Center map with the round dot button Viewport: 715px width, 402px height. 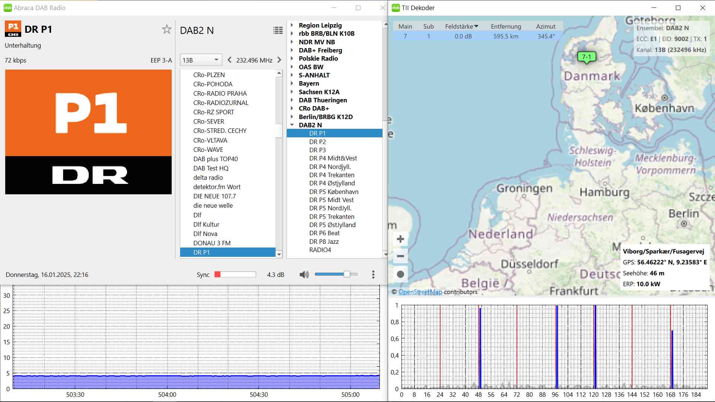coord(400,274)
